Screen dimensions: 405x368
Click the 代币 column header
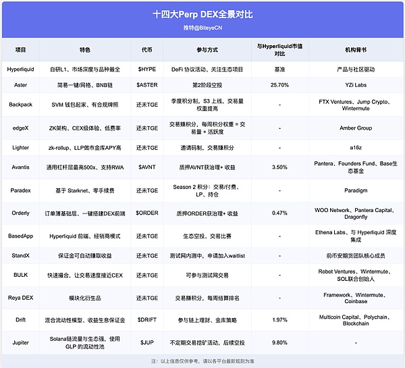pos(146,49)
